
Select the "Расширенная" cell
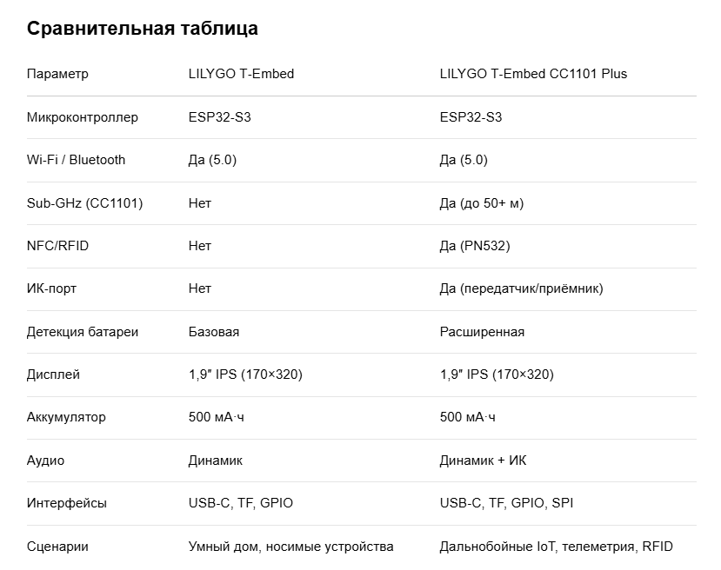tap(482, 332)
